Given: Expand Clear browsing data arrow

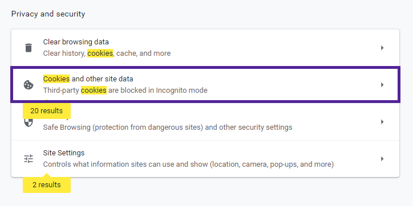Looking at the screenshot, I should (382, 48).
